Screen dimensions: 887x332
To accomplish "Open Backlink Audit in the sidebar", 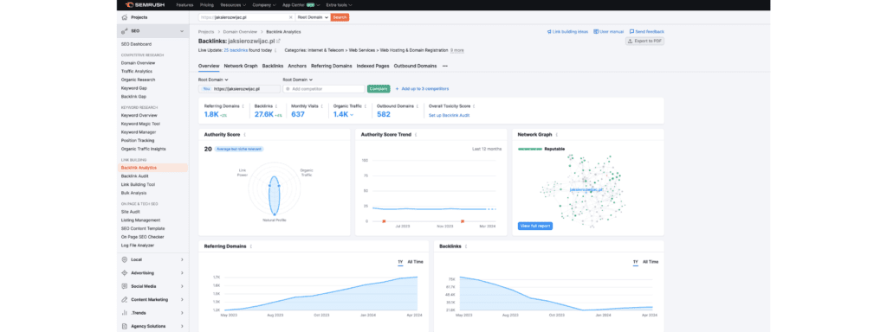I will [x=134, y=176].
